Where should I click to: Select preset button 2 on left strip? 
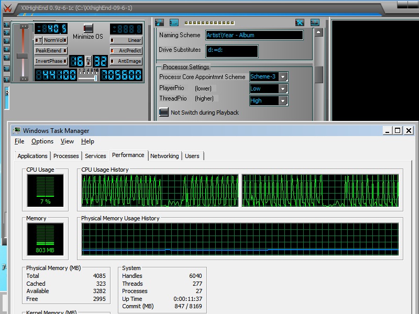(6, 33)
